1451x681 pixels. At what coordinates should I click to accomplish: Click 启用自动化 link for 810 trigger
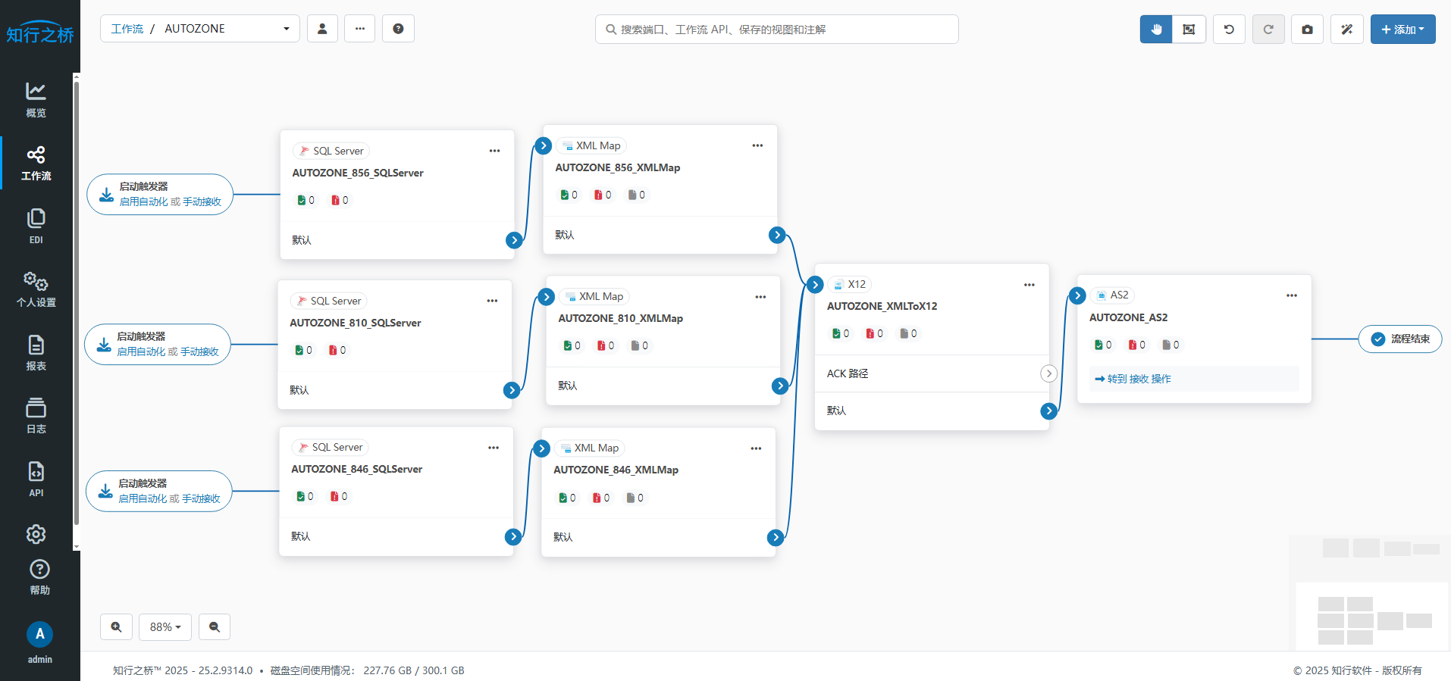(x=141, y=351)
